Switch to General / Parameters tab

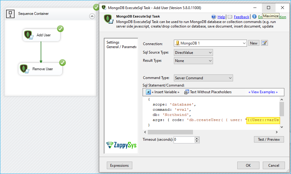(121, 47)
